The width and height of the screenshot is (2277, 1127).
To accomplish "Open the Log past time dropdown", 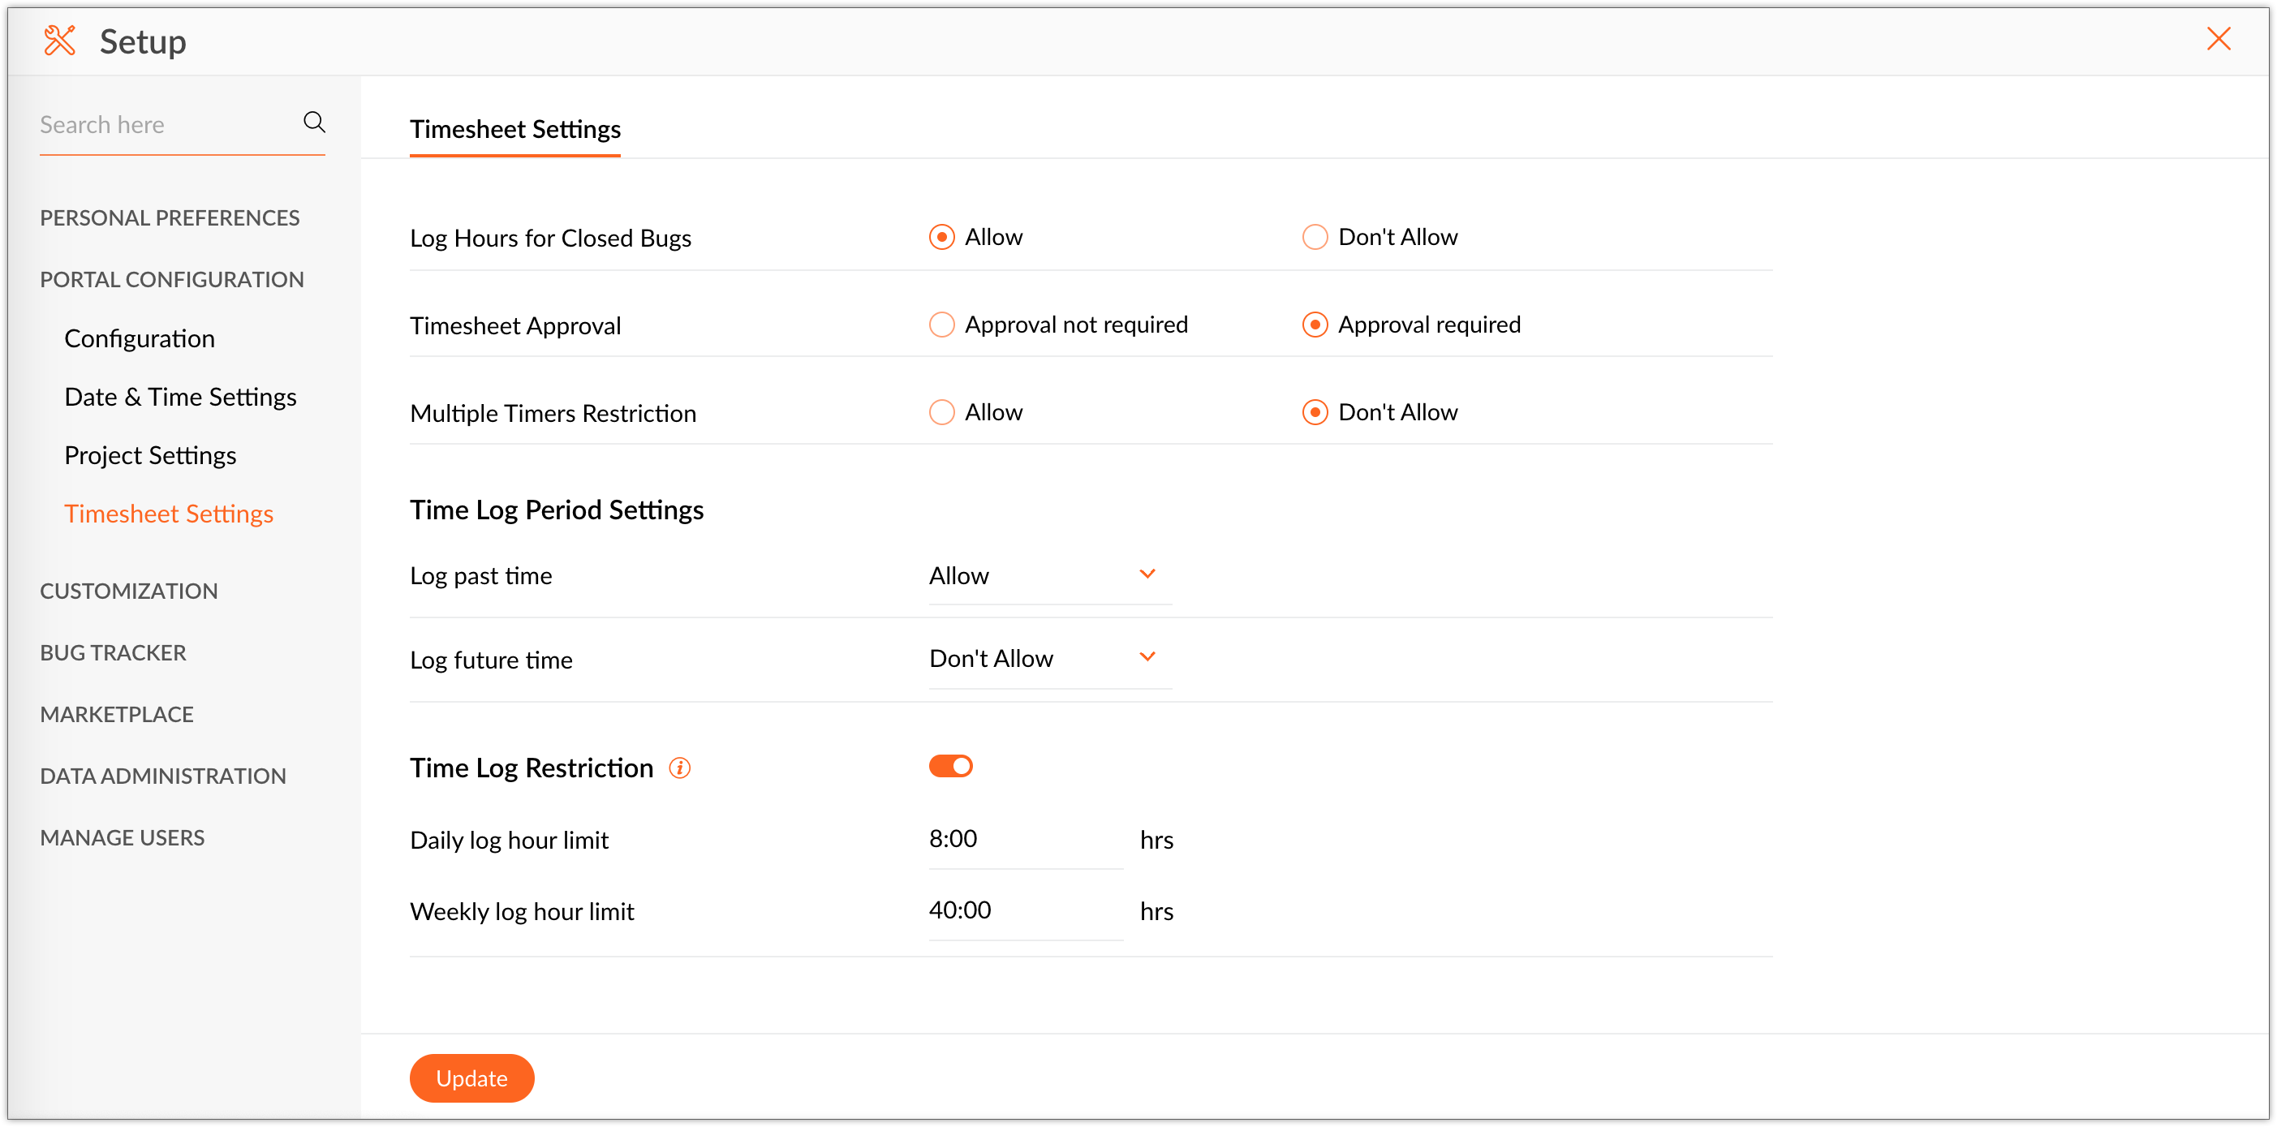I will pyautogui.click(x=1049, y=575).
